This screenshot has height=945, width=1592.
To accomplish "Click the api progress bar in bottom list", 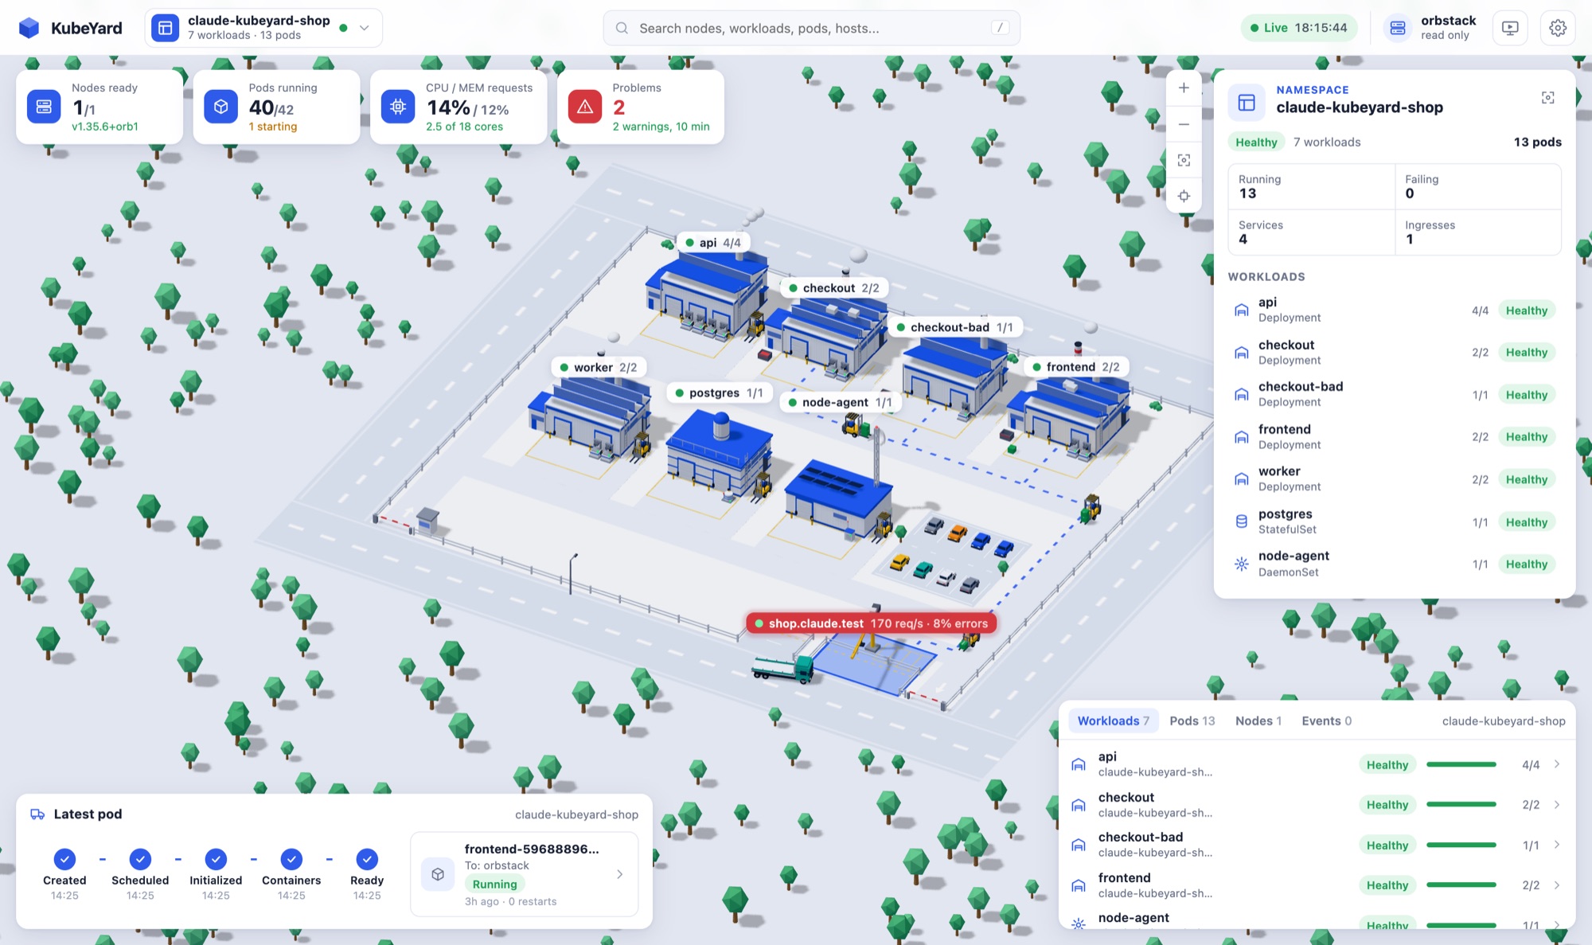I will coord(1461,764).
